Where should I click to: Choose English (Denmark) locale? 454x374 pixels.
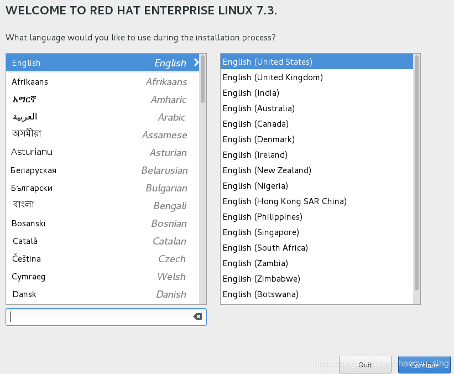(x=317, y=139)
